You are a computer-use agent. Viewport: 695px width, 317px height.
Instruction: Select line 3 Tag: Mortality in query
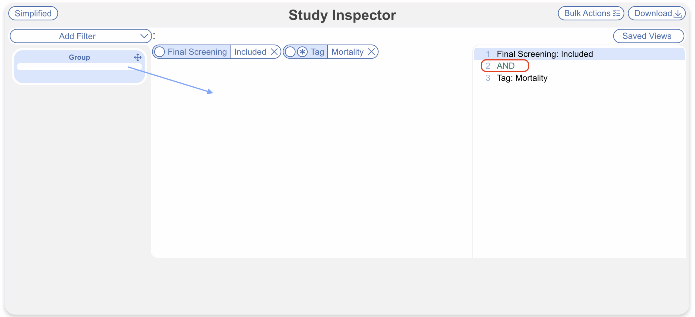(x=522, y=78)
